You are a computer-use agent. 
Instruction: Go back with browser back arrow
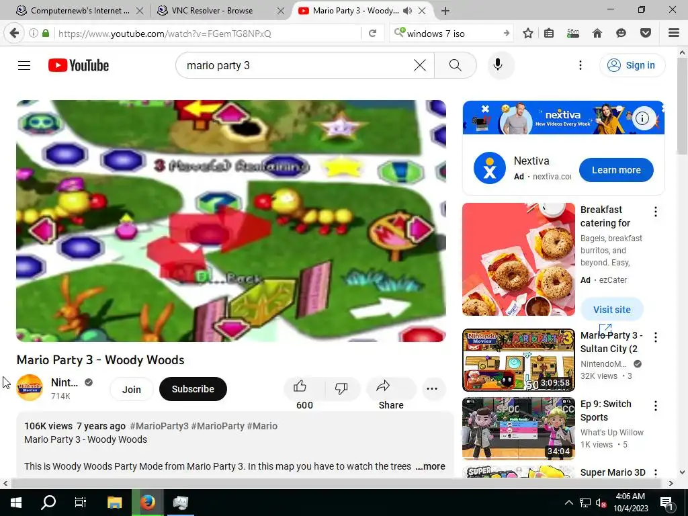[x=14, y=34]
